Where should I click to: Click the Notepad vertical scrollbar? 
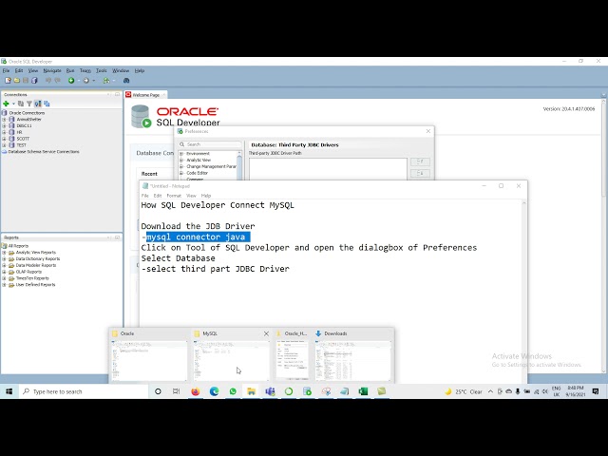[523, 291]
